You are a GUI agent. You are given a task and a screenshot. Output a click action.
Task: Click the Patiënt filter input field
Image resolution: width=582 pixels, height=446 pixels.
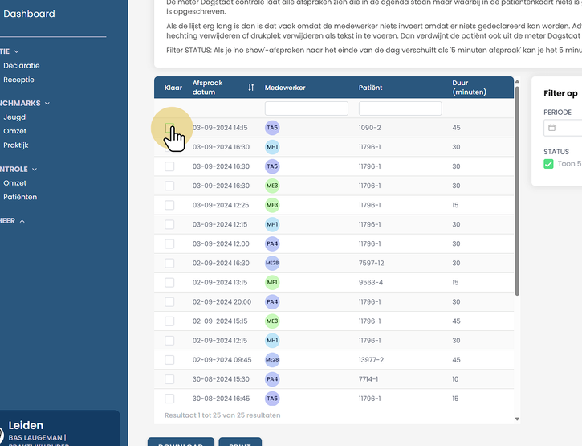click(400, 108)
